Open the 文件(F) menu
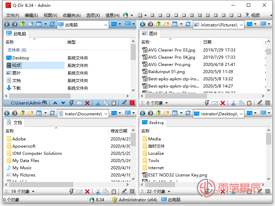Viewport: 275px width, 206px height. point(12,15)
